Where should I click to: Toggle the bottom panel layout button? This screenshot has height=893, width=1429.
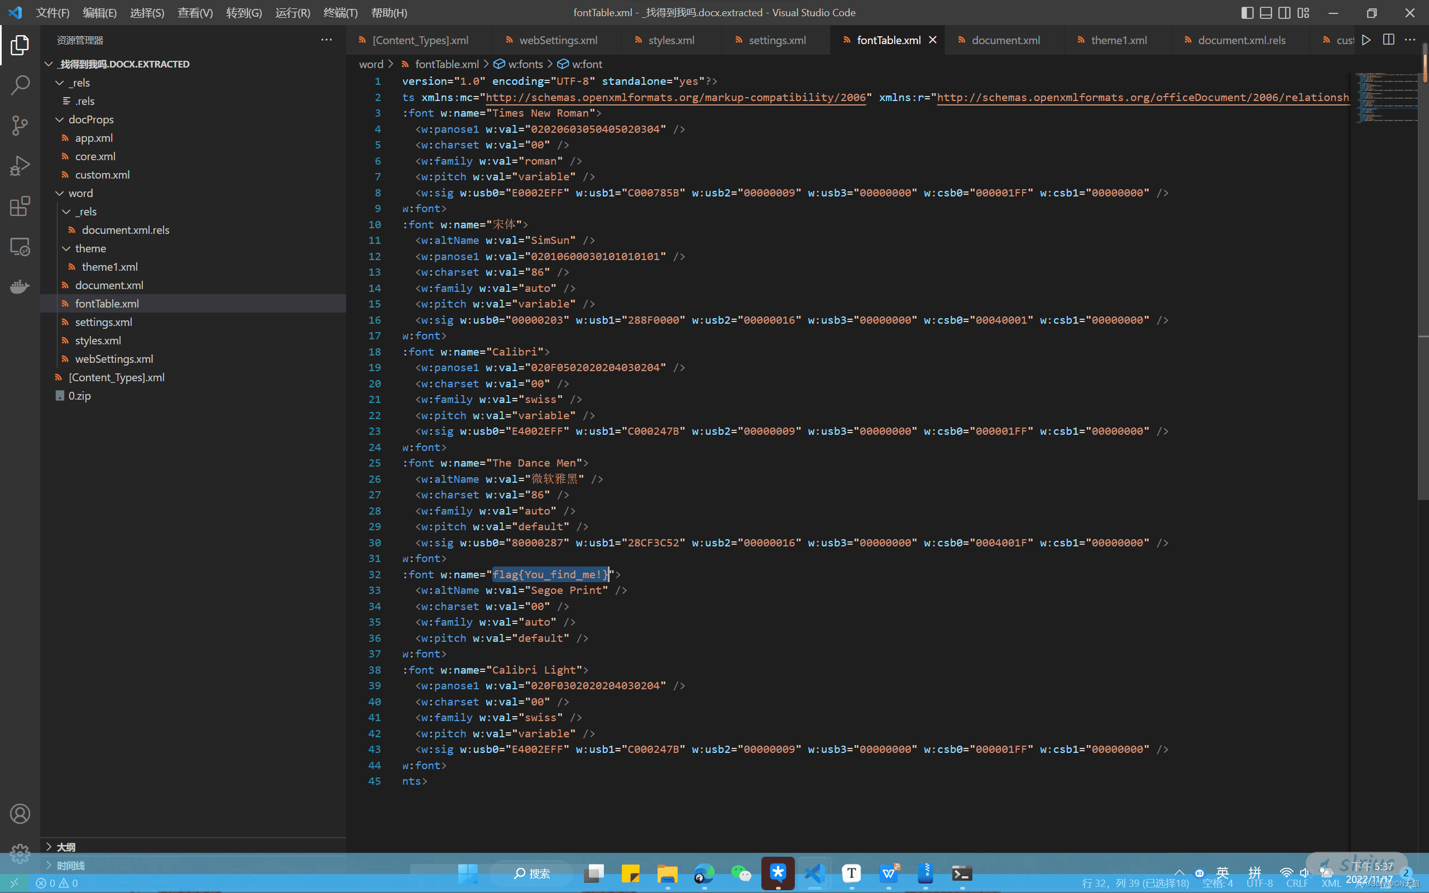pyautogui.click(x=1265, y=12)
